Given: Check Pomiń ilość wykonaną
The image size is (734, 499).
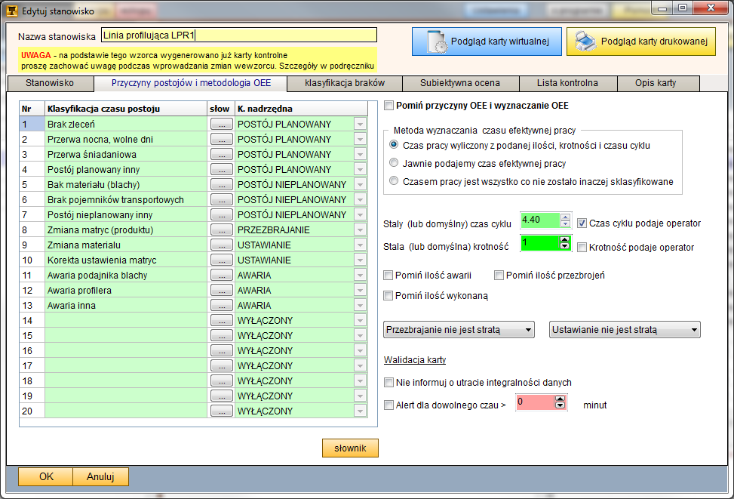Looking at the screenshot, I should click(x=388, y=295).
